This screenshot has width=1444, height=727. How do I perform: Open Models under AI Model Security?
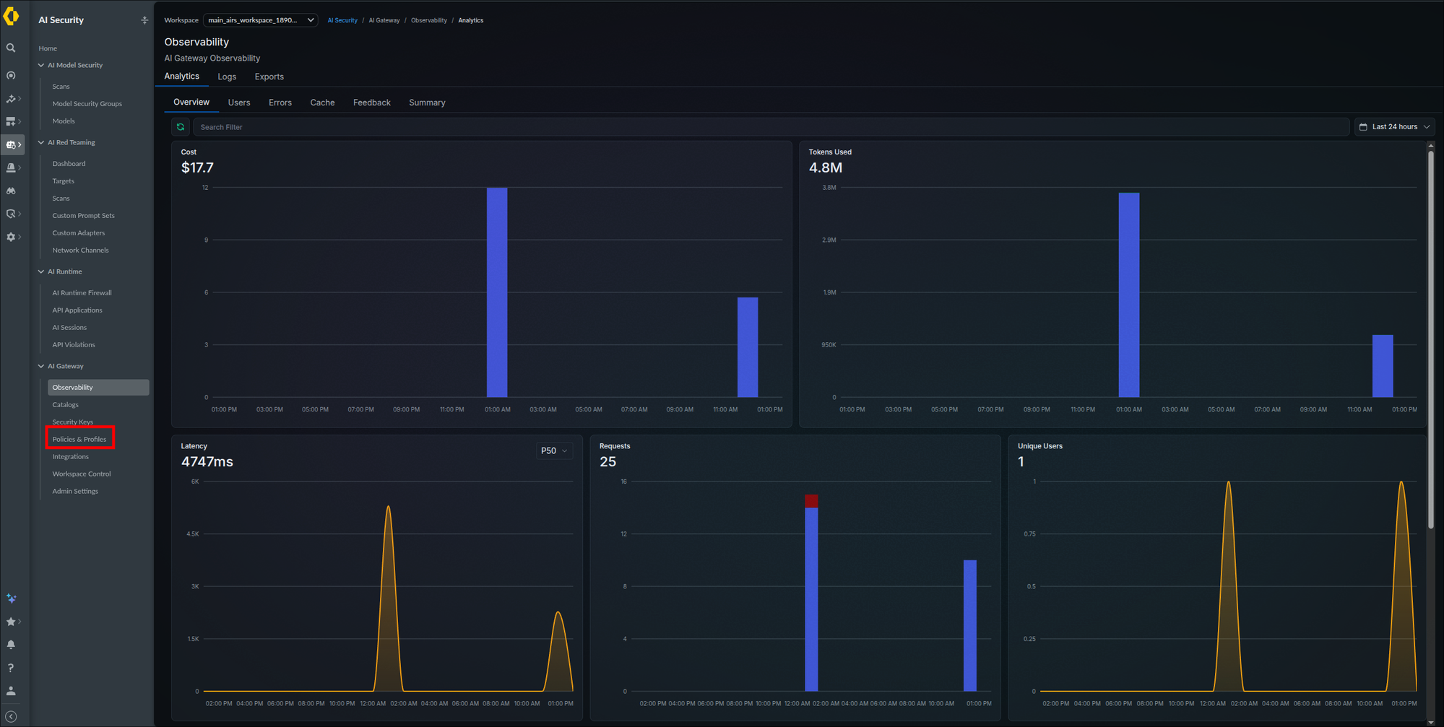[x=64, y=121]
